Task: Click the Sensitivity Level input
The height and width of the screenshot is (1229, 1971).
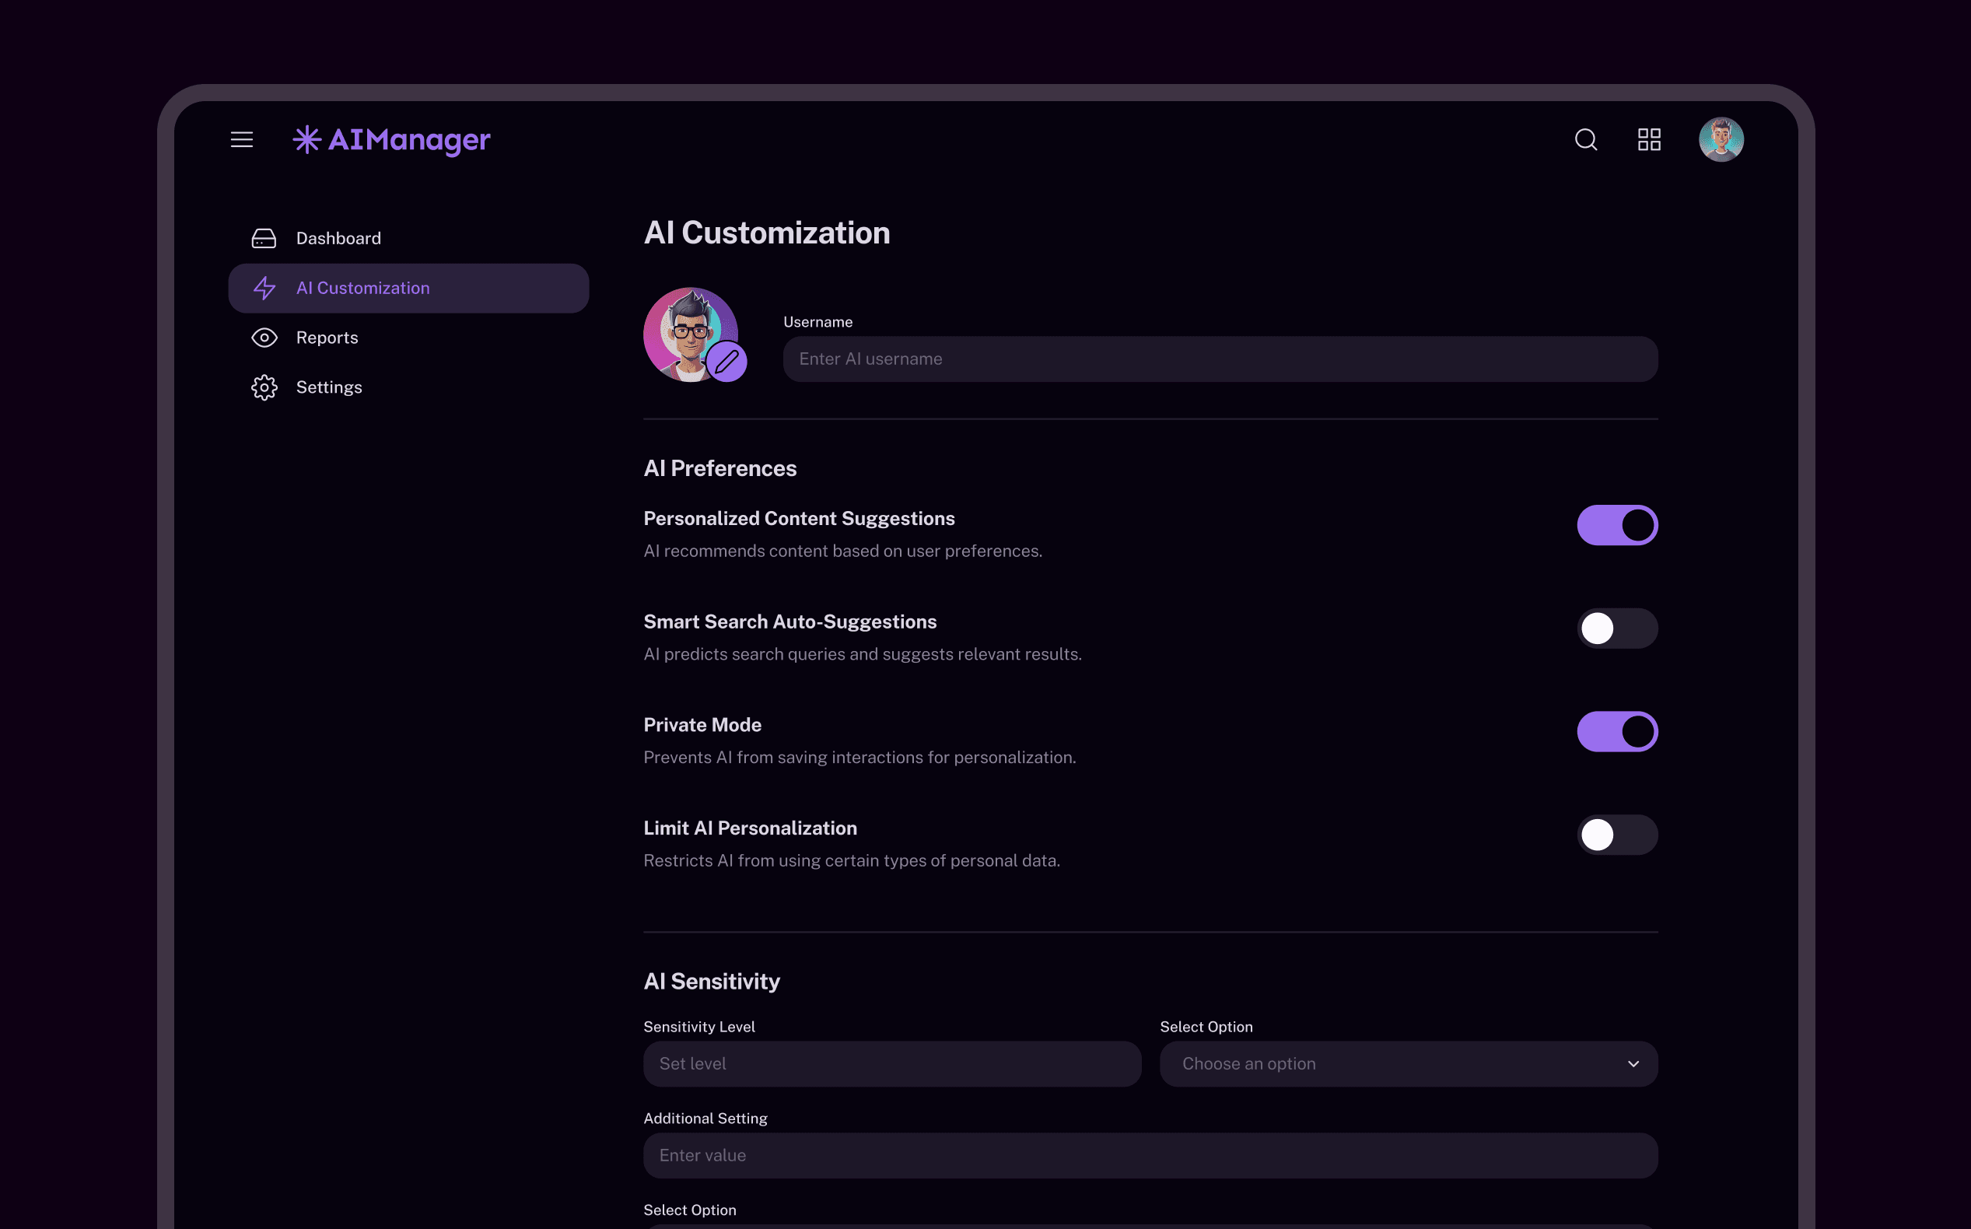Action: pyautogui.click(x=891, y=1064)
